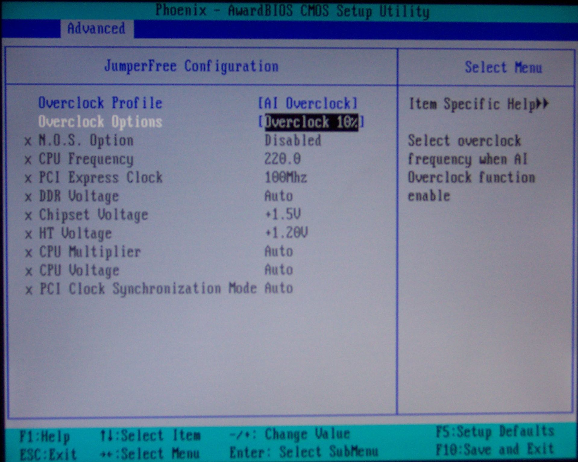The image size is (578, 462).
Task: Click the +1.5V chipset voltage value
Action: pyautogui.click(x=283, y=214)
